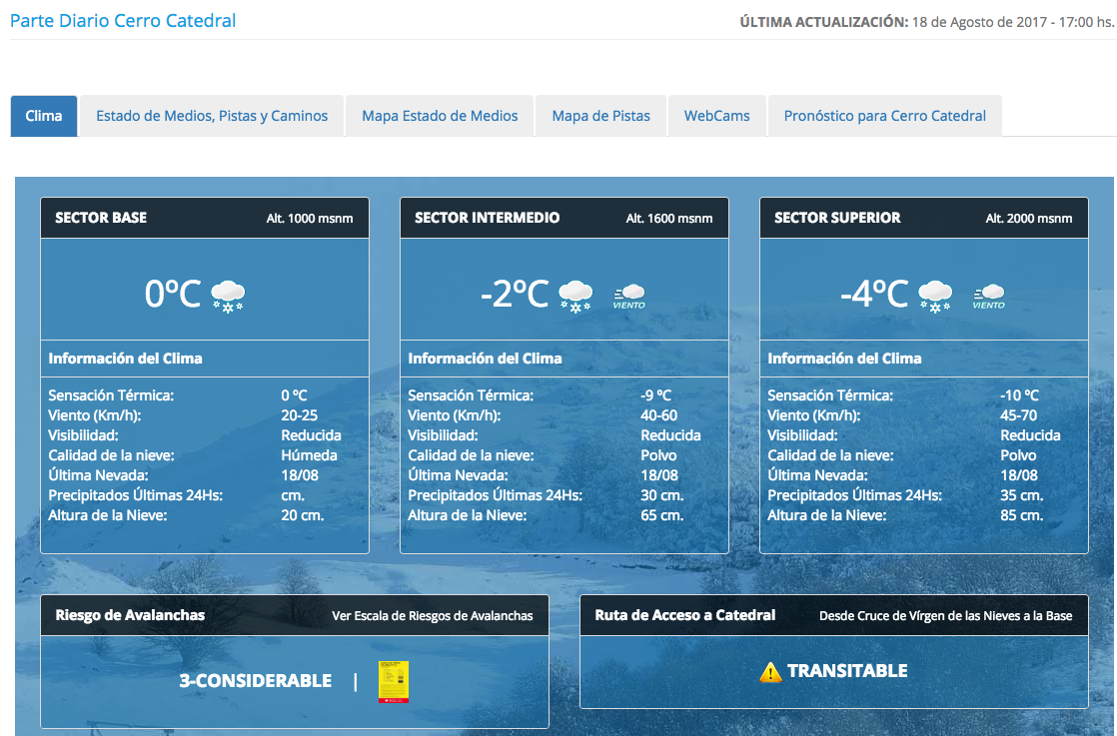This screenshot has height=736, width=1117.
Task: Click the -4°C temperature reading
Action: click(x=874, y=294)
